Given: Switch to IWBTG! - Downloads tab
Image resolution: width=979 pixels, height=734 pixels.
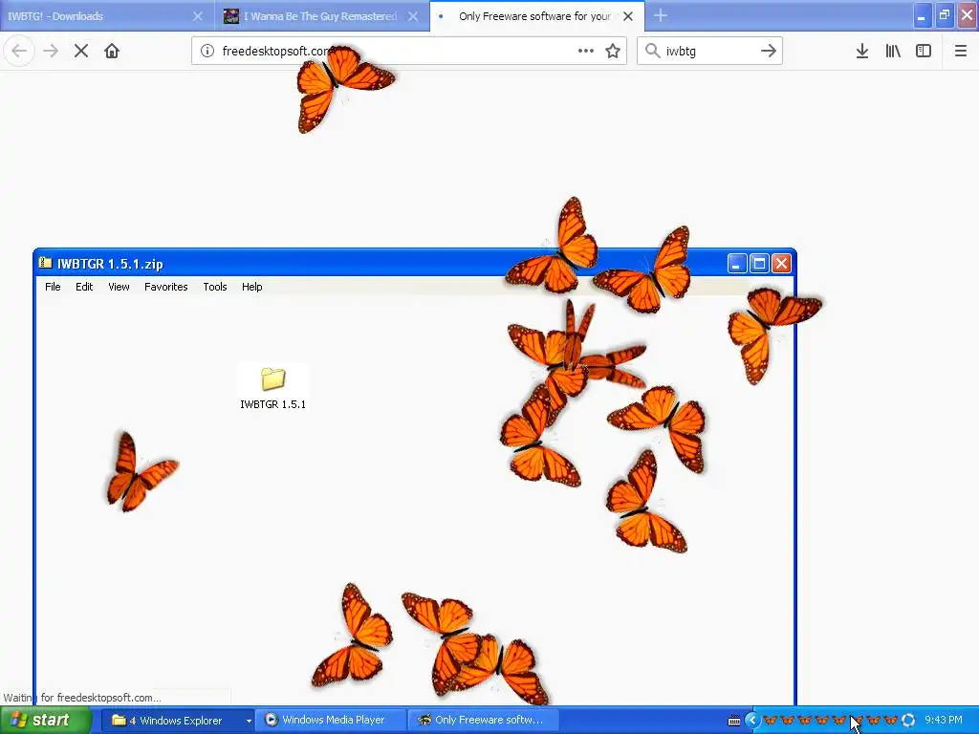Looking at the screenshot, I should tap(106, 16).
